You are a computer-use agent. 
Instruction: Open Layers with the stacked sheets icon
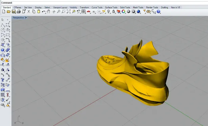point(118,12)
